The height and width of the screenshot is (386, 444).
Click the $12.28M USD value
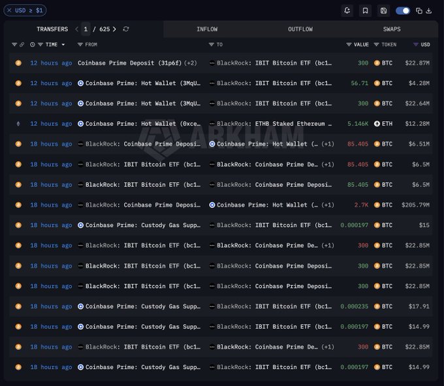click(x=417, y=124)
